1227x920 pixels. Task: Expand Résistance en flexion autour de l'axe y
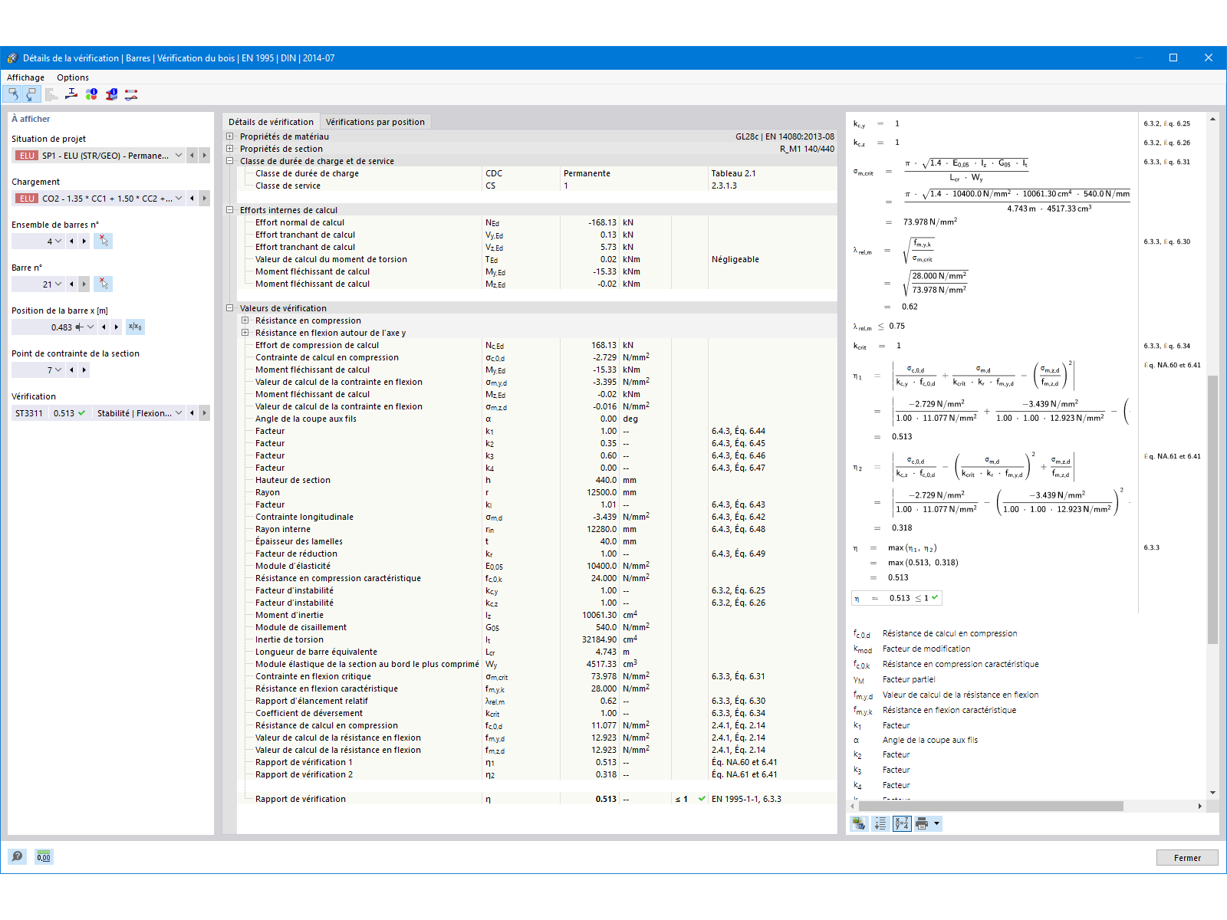[245, 333]
